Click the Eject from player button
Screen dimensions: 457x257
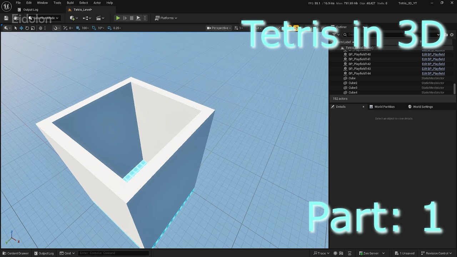138,18
